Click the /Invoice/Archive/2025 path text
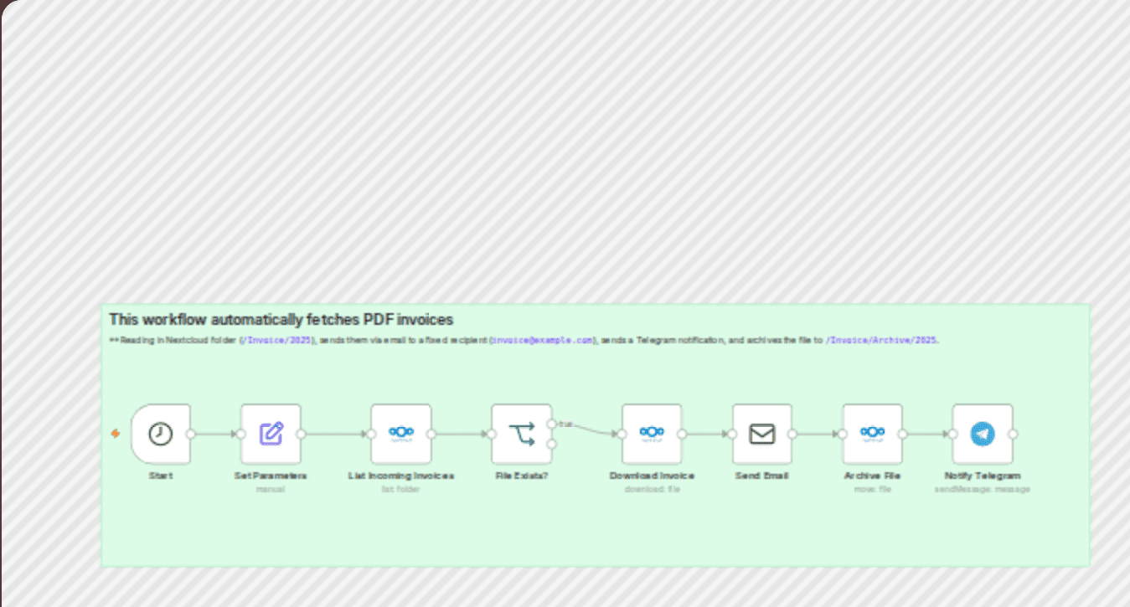 pyautogui.click(x=881, y=341)
